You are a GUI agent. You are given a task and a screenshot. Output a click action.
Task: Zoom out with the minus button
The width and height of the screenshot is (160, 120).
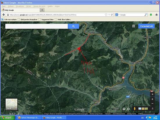pos(152,104)
